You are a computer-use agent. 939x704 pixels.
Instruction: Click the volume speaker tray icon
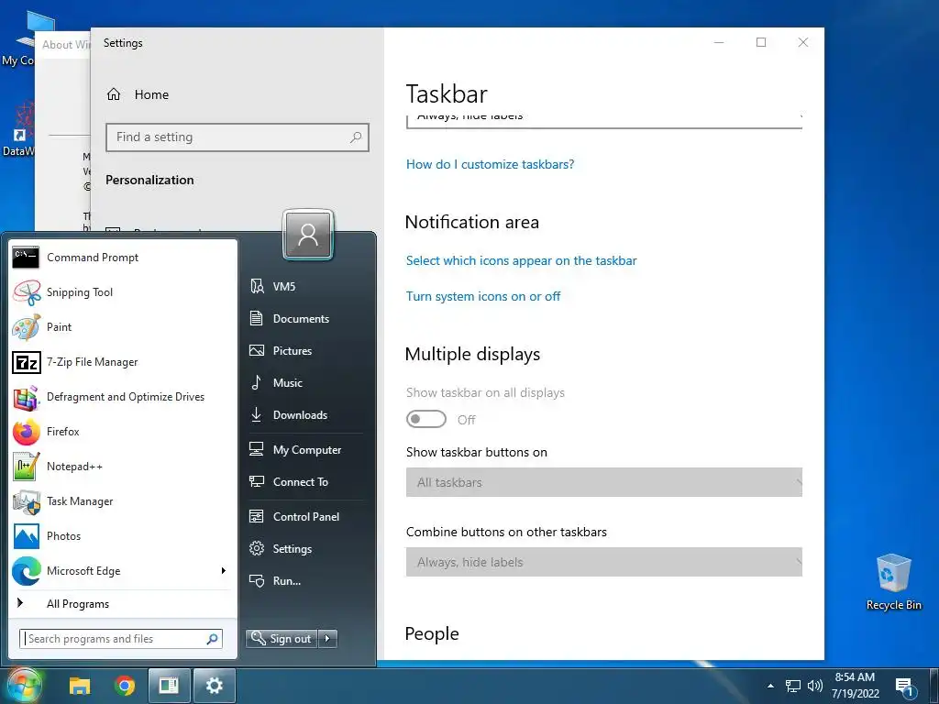(x=815, y=686)
